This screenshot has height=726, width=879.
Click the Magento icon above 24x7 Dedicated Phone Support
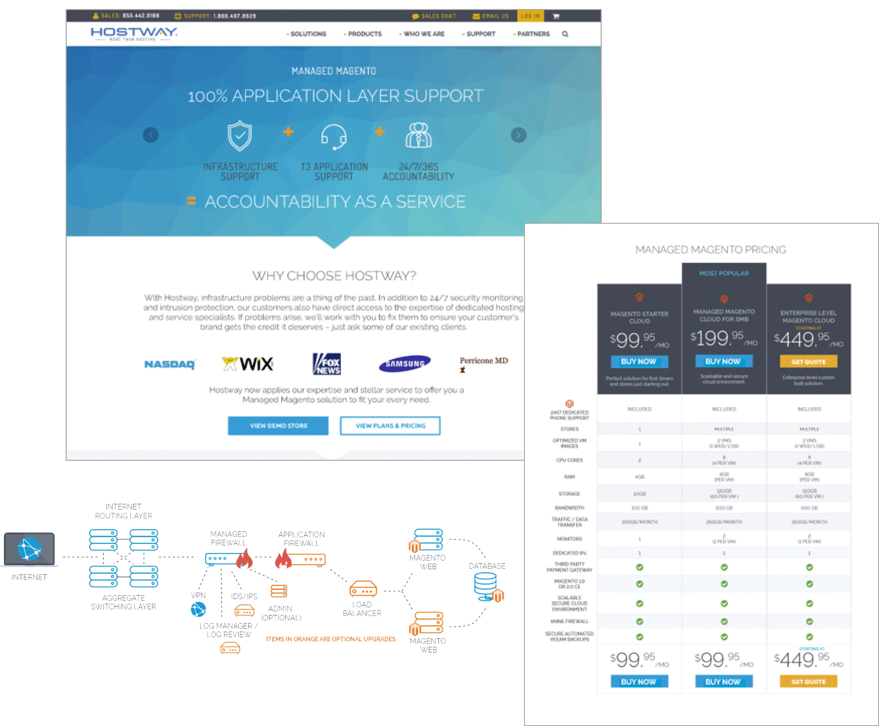coord(569,403)
